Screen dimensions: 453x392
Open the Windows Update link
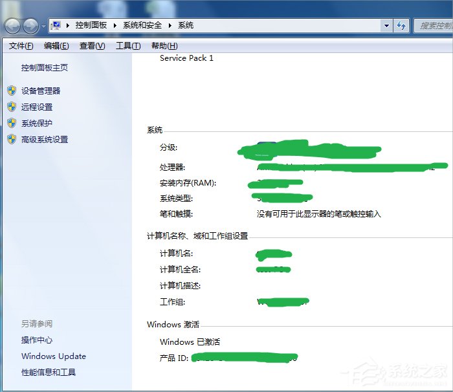54,356
